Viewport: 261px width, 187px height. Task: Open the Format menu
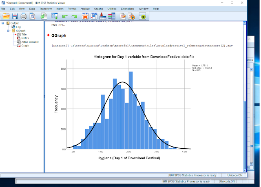click(x=72, y=9)
